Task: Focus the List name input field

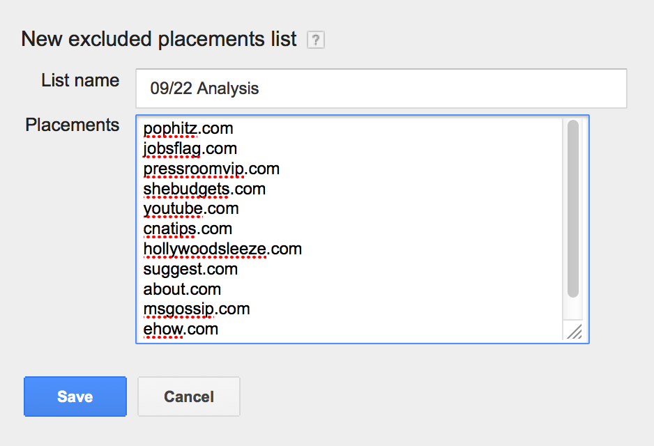Action: [381, 89]
